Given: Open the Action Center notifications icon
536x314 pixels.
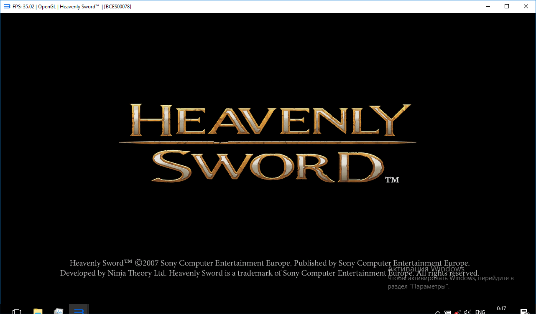Looking at the screenshot, I should [523, 311].
